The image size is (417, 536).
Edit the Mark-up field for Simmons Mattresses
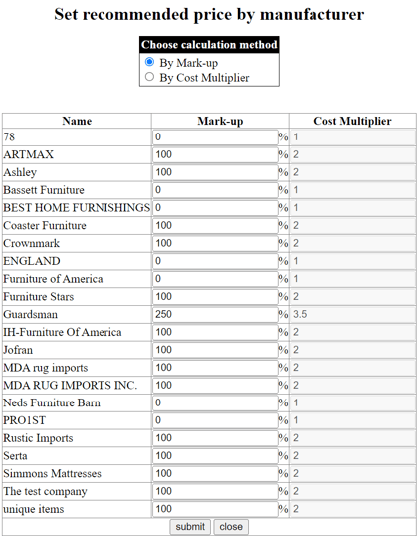tap(215, 474)
